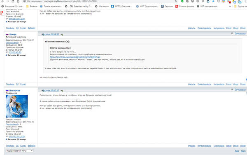The height and width of the screenshot is (155, 247).
Task: Click the Иголочка avatar image
Action: click(17, 106)
